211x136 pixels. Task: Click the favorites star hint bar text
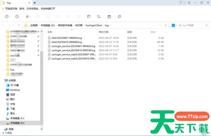coord(30,8)
